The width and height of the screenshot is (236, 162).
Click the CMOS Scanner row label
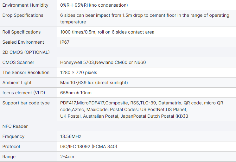pos(18,62)
